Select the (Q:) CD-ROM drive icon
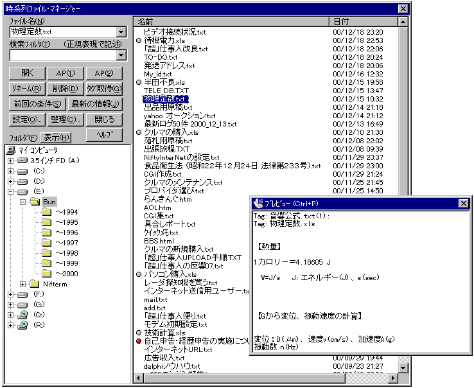The height and width of the screenshot is (388, 474). 22,315
